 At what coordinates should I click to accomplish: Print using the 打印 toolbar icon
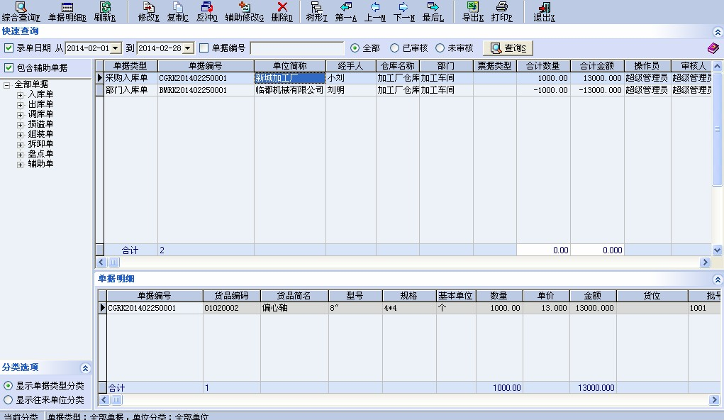(x=501, y=11)
